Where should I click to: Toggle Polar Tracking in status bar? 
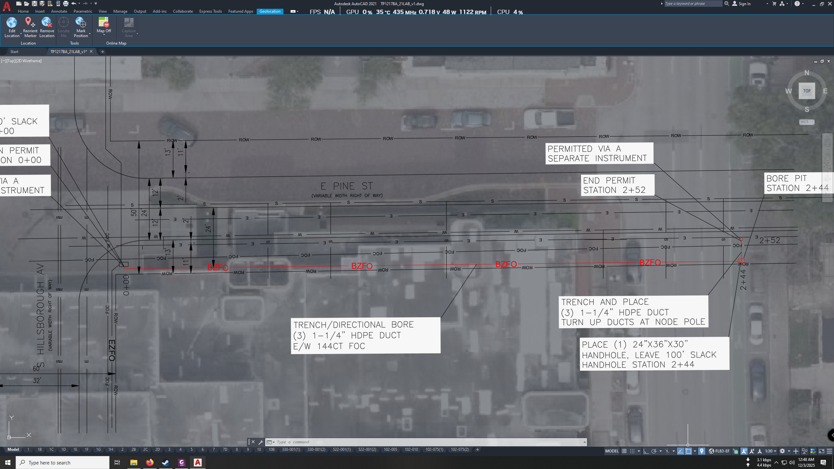[x=654, y=451]
